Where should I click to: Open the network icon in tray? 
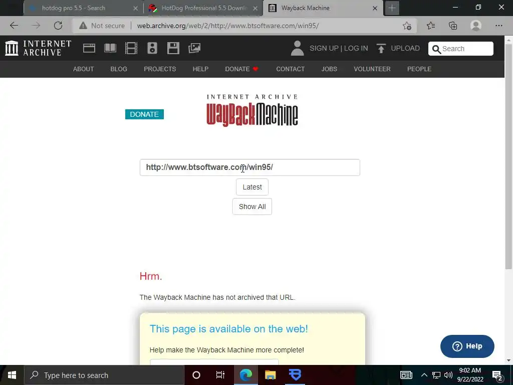pos(436,375)
